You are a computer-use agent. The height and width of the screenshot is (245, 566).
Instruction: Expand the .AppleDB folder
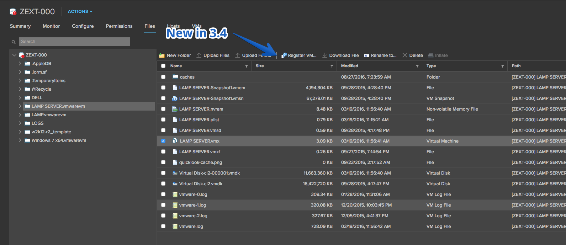tap(20, 64)
